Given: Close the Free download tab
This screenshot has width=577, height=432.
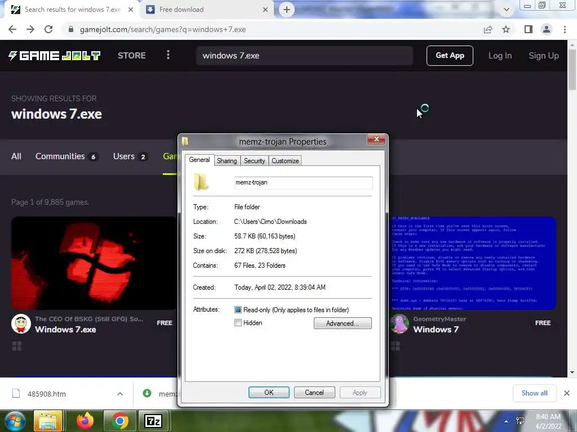Looking at the screenshot, I should [265, 10].
